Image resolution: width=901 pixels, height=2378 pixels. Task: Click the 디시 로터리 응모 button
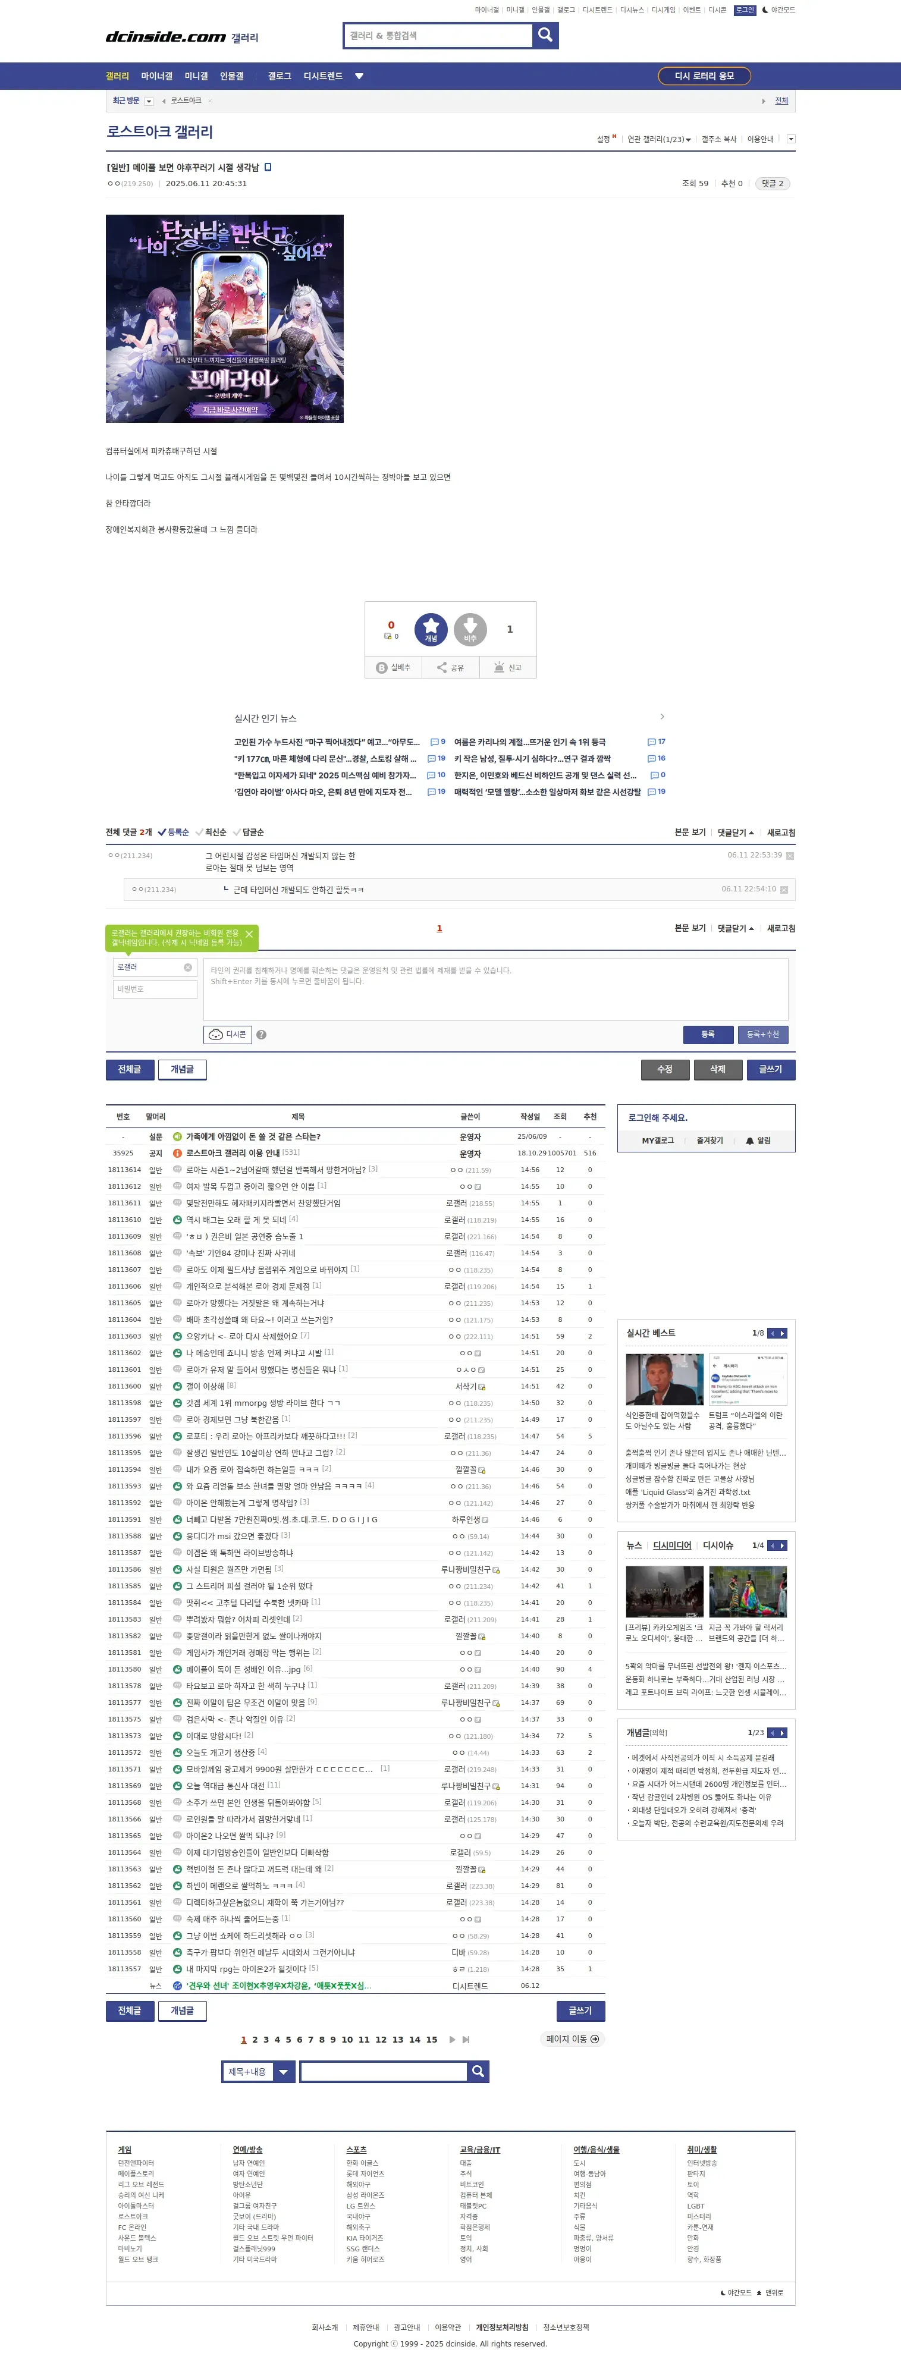[704, 77]
